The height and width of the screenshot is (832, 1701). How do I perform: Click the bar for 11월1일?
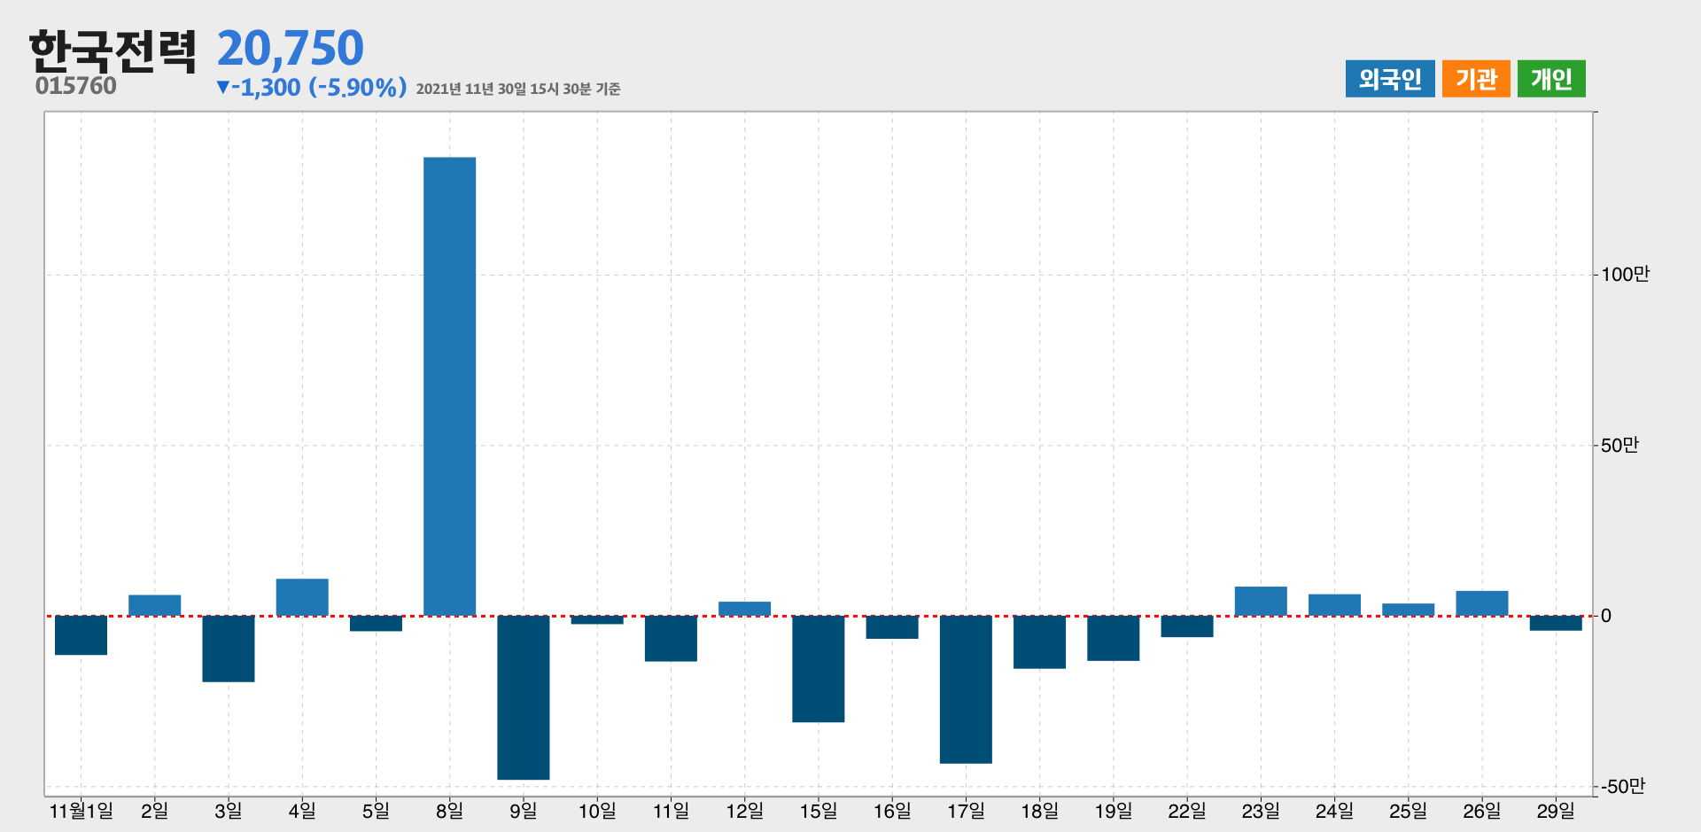click(x=81, y=635)
